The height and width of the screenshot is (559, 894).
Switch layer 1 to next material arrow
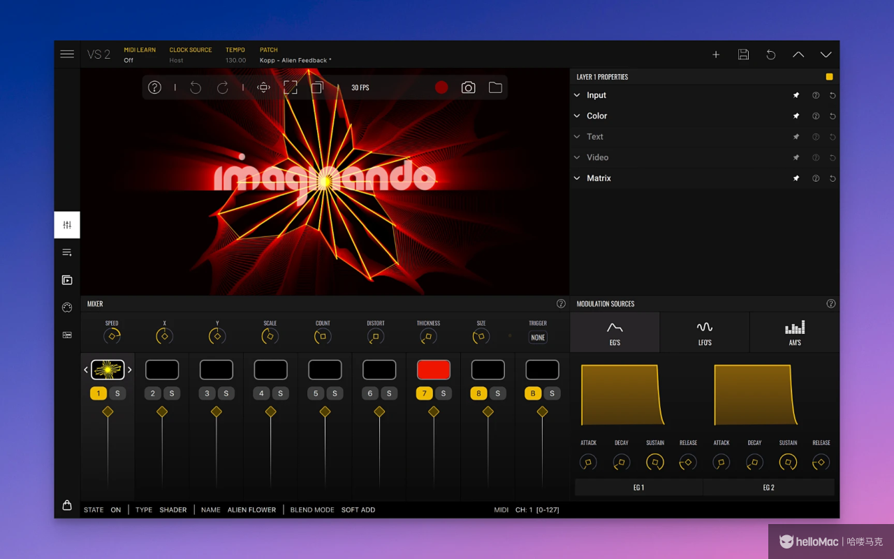(129, 370)
